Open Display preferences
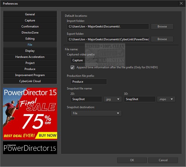The width and height of the screenshot is (186, 167). 30,51
